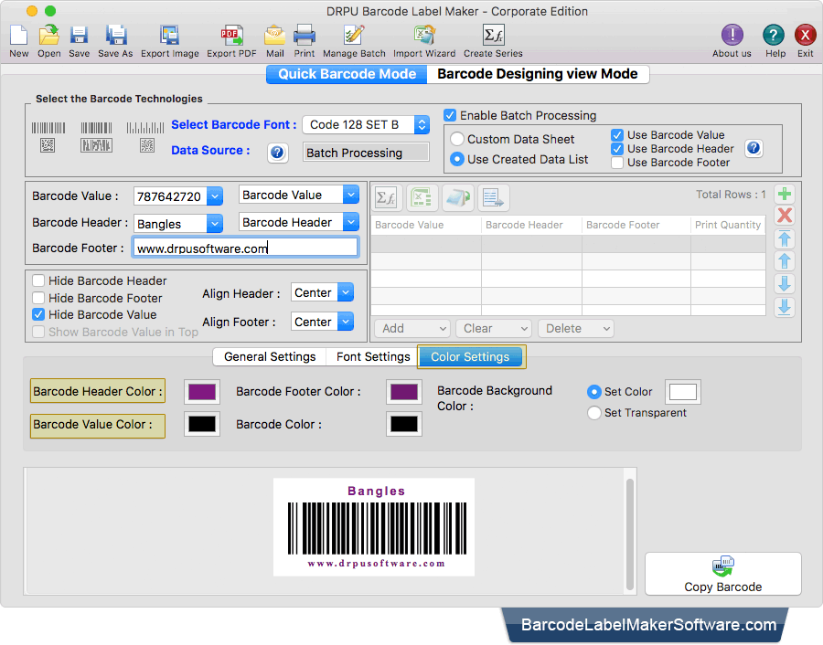Expand the Barcode Value 787642720 combo box
Screen dimensions: 823x645
(x=214, y=196)
